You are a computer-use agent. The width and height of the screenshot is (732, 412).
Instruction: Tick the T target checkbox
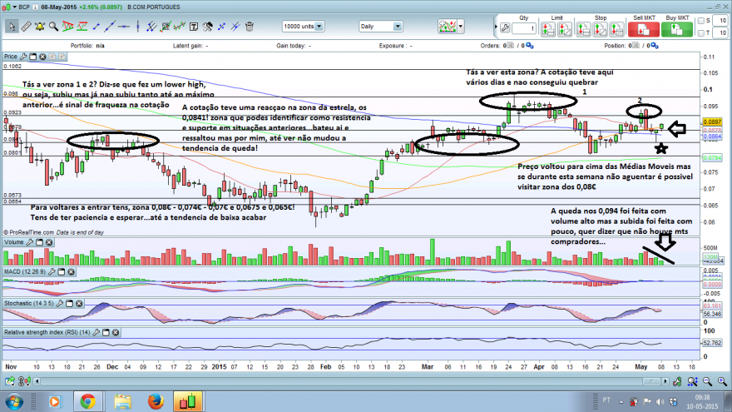(x=700, y=32)
